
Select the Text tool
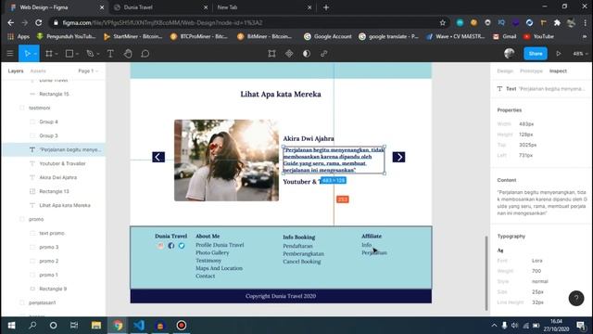pyautogui.click(x=110, y=54)
